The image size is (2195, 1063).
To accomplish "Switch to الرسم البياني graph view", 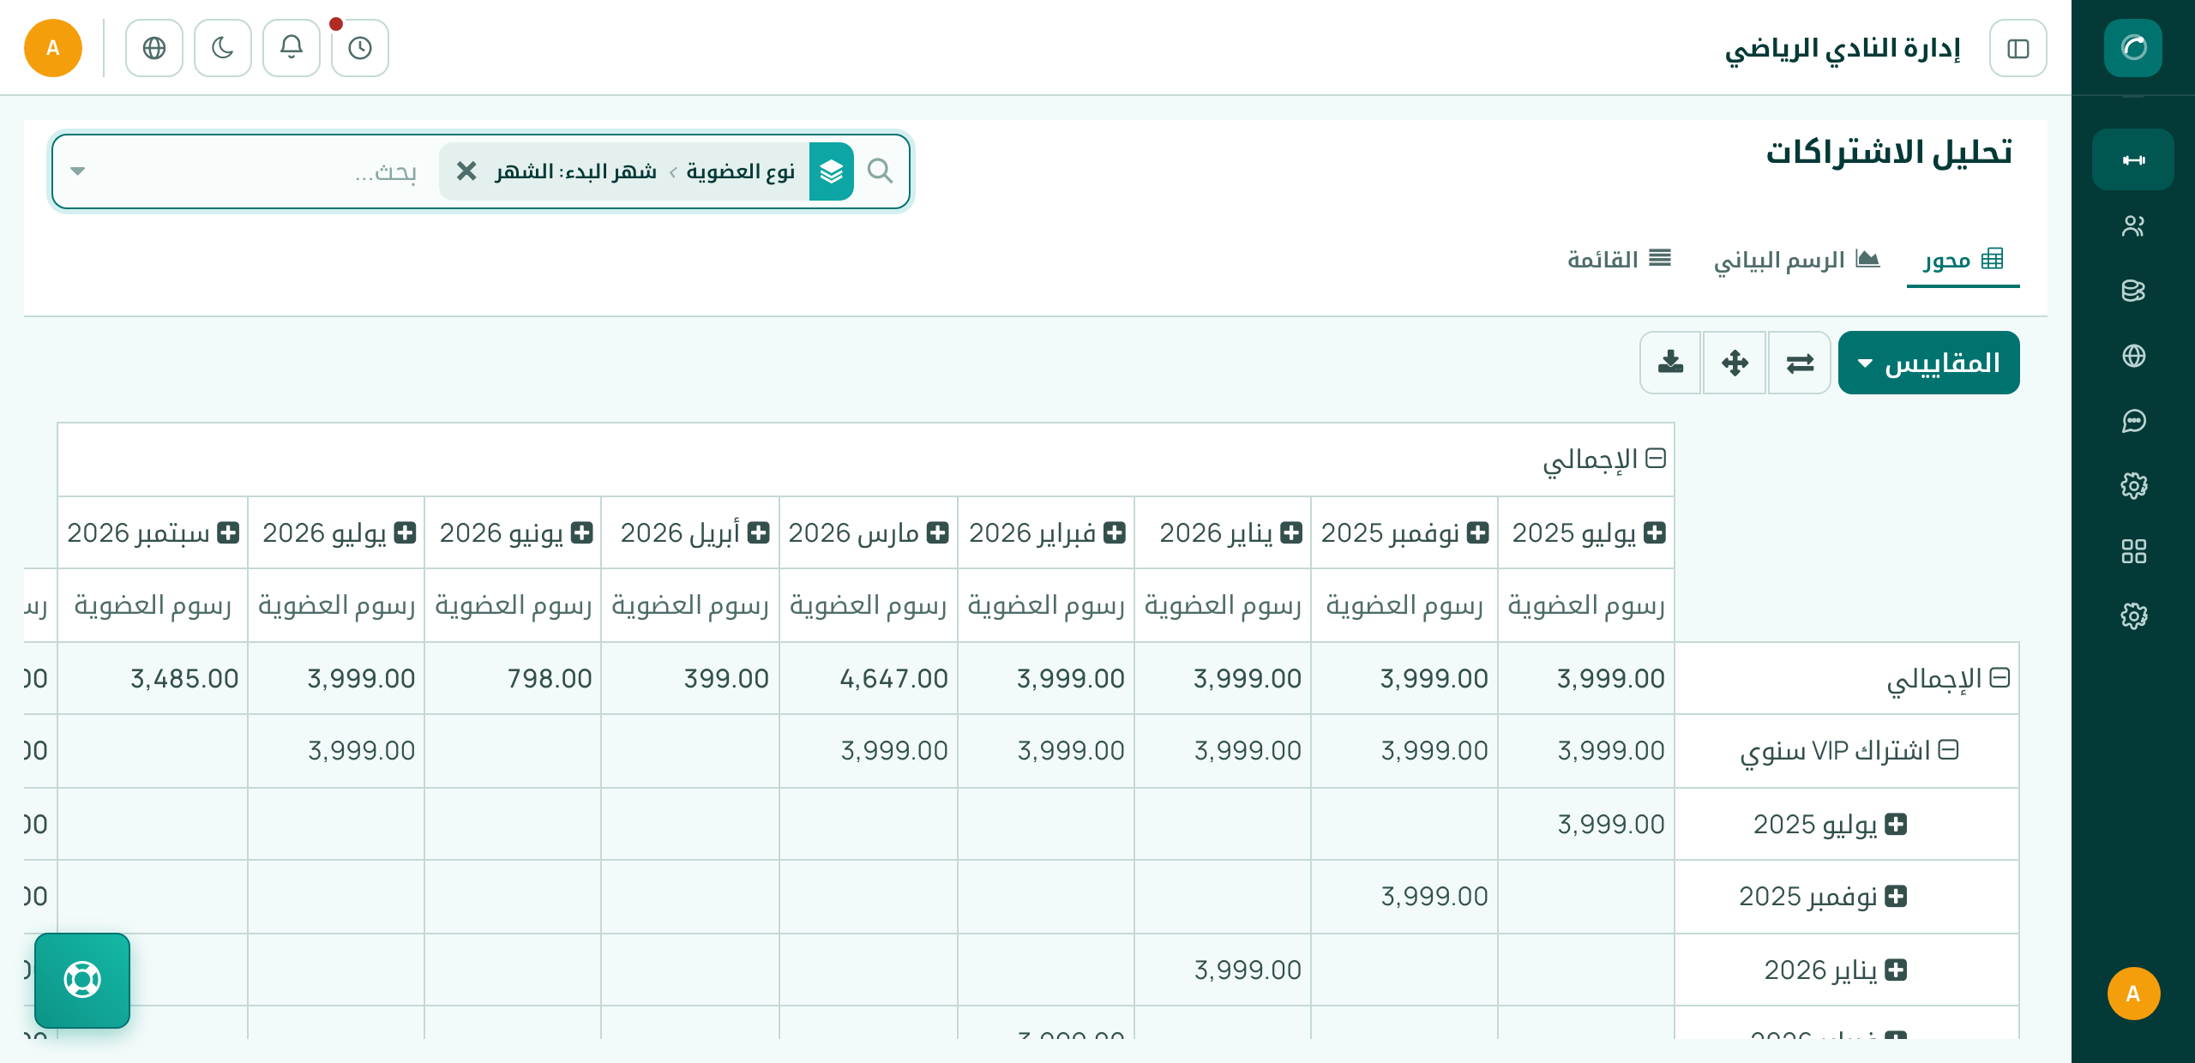I will click(x=1797, y=260).
